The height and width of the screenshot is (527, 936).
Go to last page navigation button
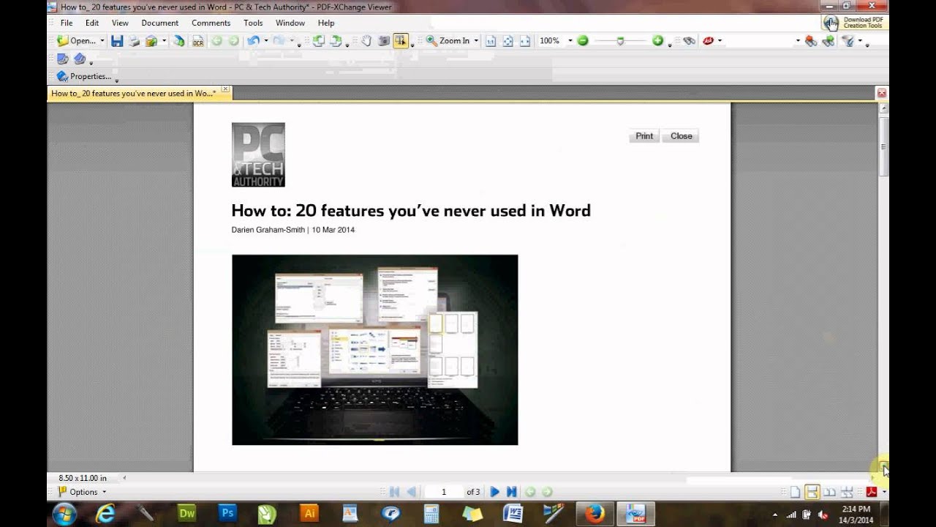[511, 492]
